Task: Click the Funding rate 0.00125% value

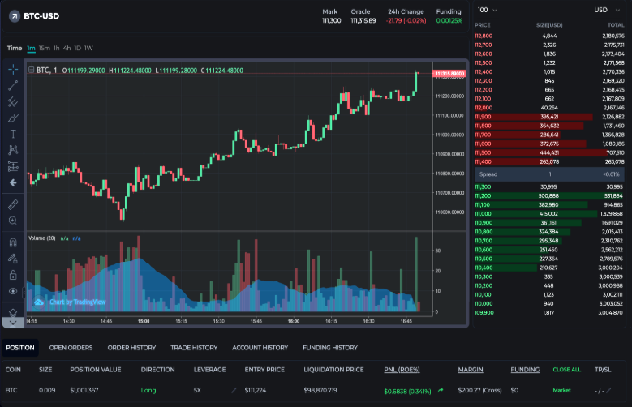Action: coord(449,20)
